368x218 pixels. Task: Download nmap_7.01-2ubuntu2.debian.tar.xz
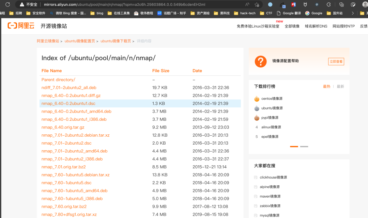(x=75, y=135)
